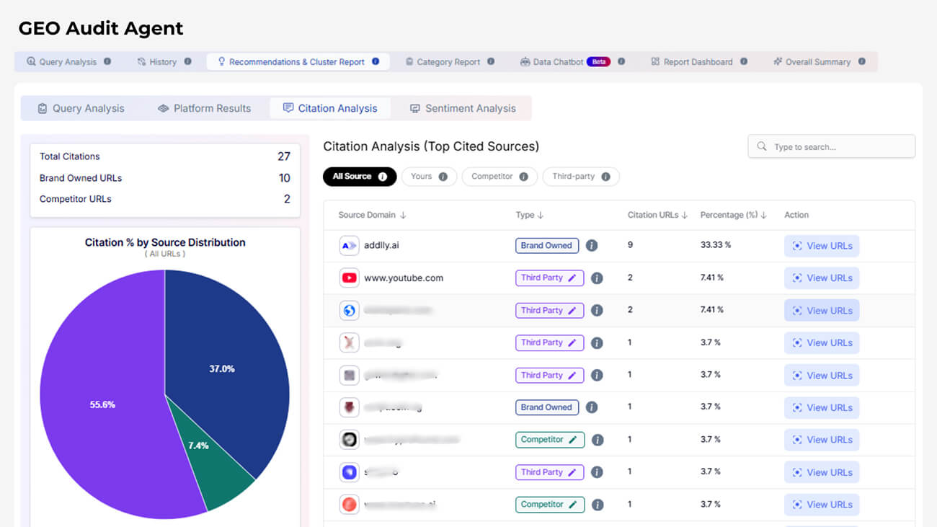This screenshot has height=527, width=937.
Task: View URLs for first Competitor row
Action: click(x=822, y=440)
